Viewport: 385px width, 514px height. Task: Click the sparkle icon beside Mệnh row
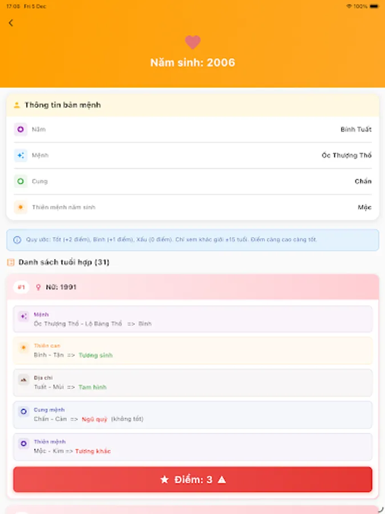point(20,155)
